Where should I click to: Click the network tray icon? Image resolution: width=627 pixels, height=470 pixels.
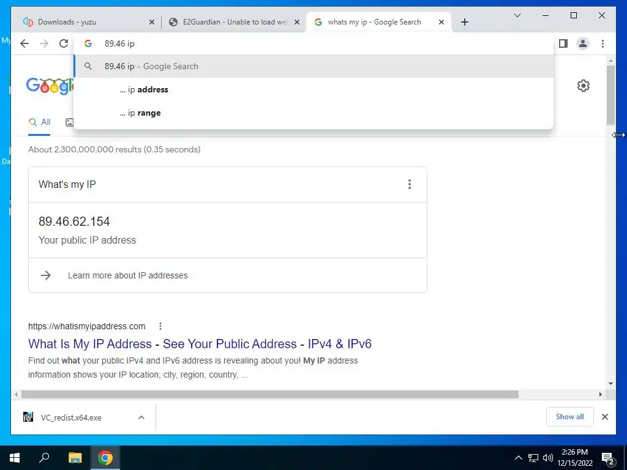click(x=533, y=458)
